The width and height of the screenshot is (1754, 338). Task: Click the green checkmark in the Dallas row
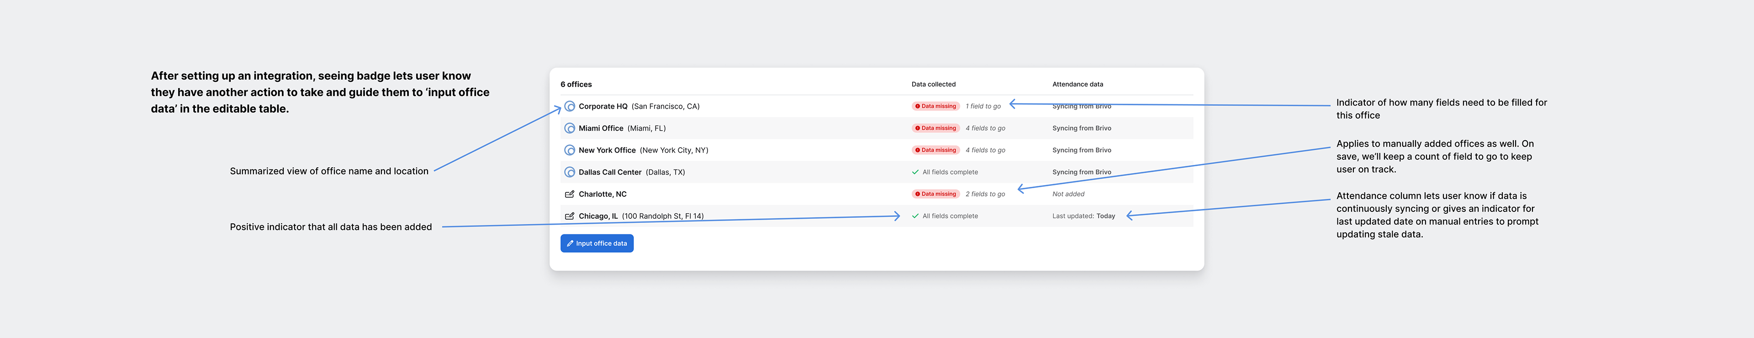coord(915,172)
